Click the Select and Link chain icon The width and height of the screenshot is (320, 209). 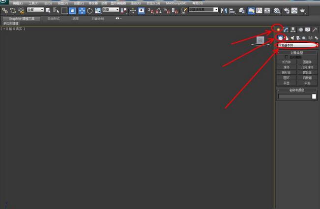pos(4,10)
